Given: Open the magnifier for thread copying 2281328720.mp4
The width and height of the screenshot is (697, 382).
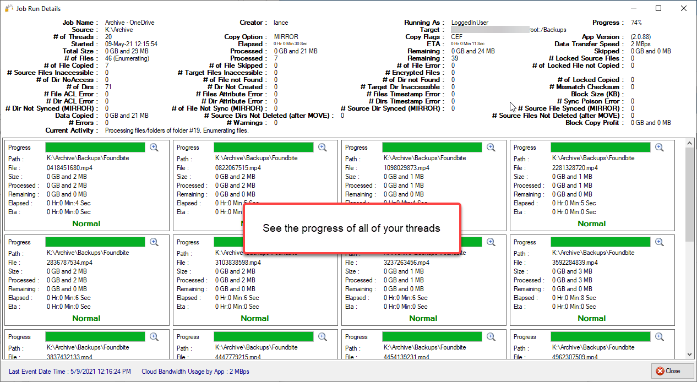Looking at the screenshot, I should (x=660, y=147).
